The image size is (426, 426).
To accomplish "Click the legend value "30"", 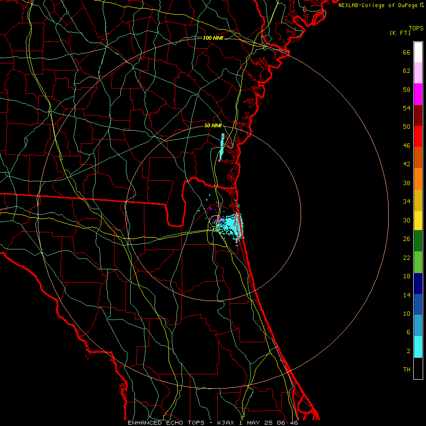I will [407, 220].
